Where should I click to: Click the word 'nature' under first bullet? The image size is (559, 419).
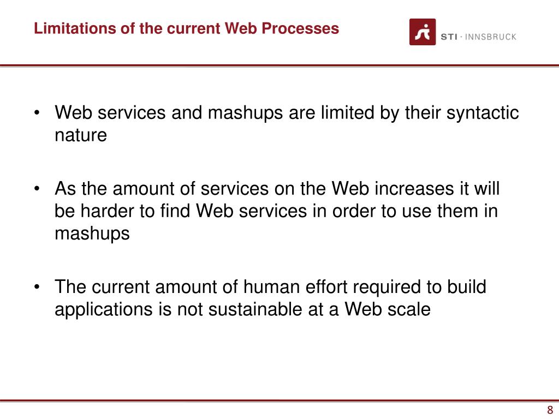pos(81,135)
